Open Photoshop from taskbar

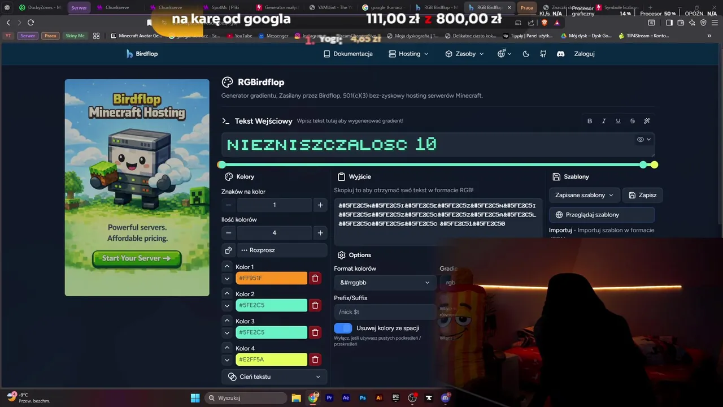(363, 398)
